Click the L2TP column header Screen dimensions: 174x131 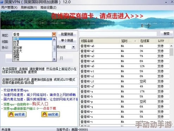coord(163,41)
